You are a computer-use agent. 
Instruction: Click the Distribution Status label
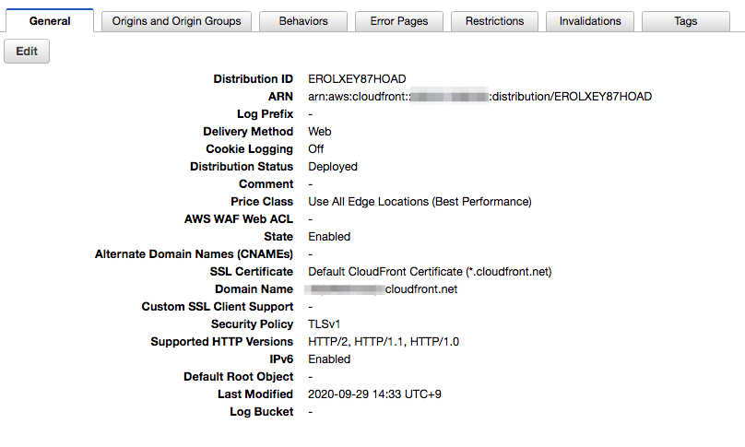tap(242, 167)
